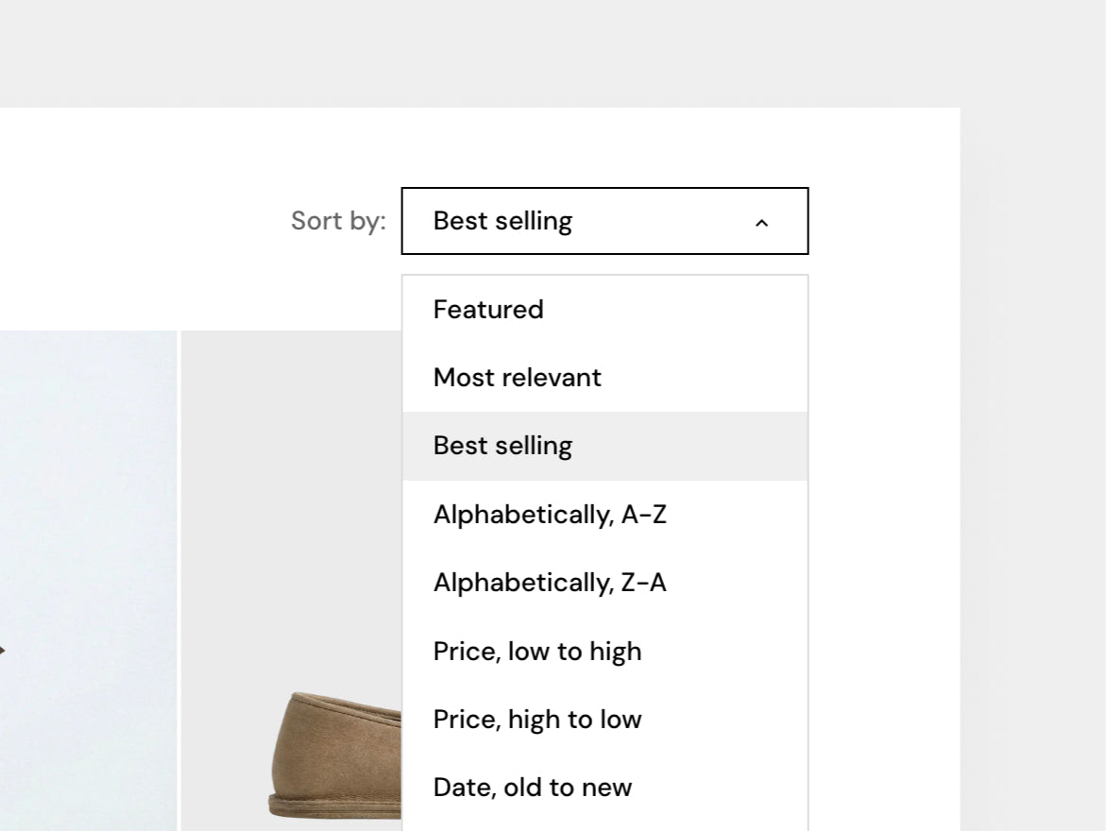Choose Price, low to high

[604, 652]
